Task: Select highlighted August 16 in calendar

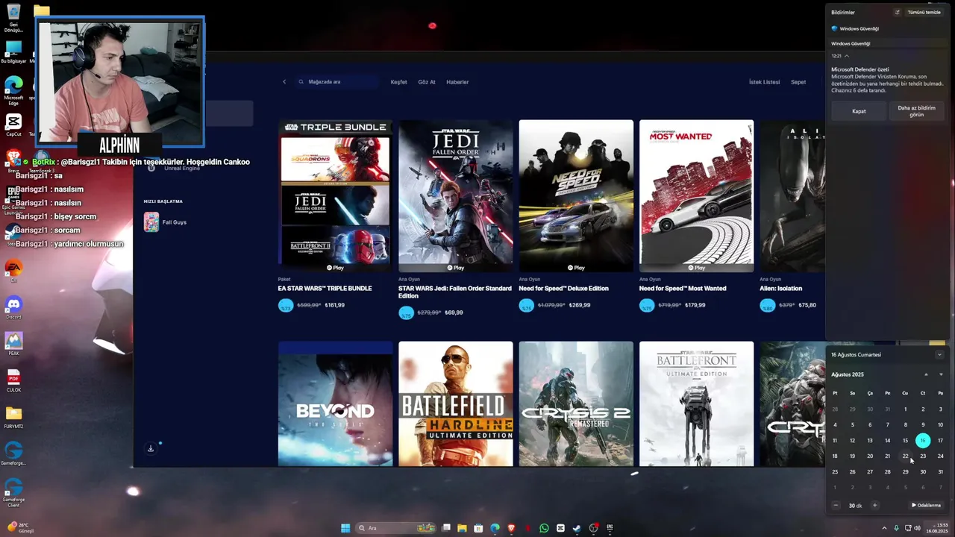Action: click(x=923, y=440)
